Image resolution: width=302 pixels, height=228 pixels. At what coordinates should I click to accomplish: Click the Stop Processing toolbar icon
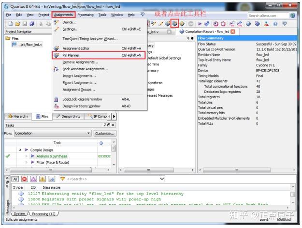click(191, 24)
